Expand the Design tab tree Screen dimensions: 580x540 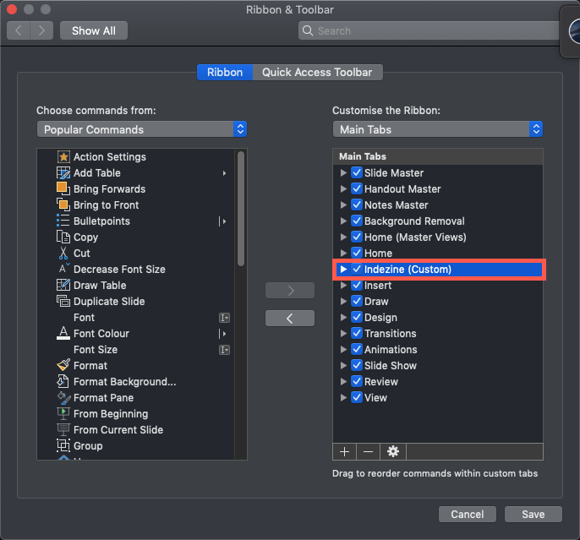(x=343, y=317)
